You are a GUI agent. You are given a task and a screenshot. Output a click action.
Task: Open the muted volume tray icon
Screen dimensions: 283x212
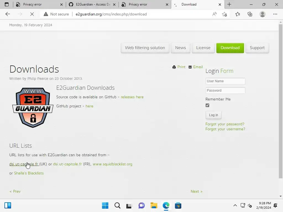tap(250, 205)
